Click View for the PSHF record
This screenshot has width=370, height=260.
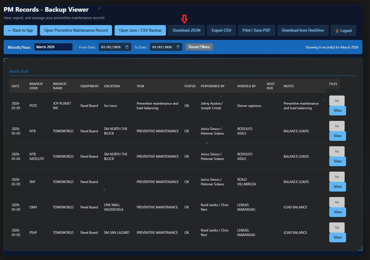(x=338, y=237)
